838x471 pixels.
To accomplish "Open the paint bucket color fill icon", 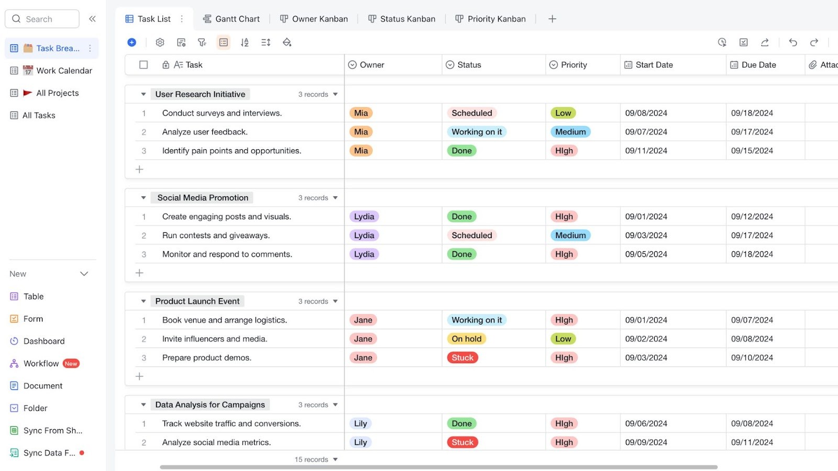I will [287, 42].
